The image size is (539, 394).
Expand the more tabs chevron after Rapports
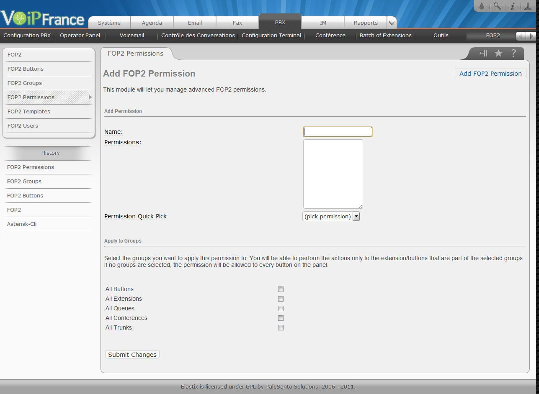(x=392, y=23)
